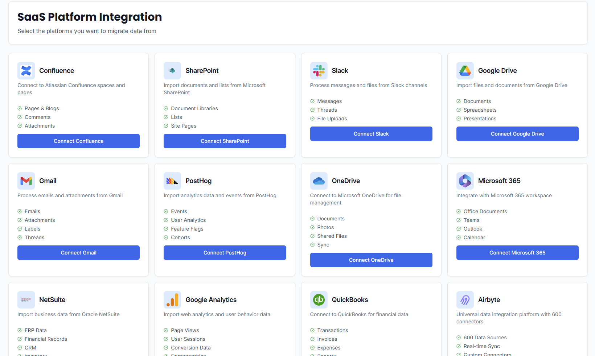Connect the Confluence platform
Image resolution: width=595 pixels, height=356 pixels.
(78, 141)
